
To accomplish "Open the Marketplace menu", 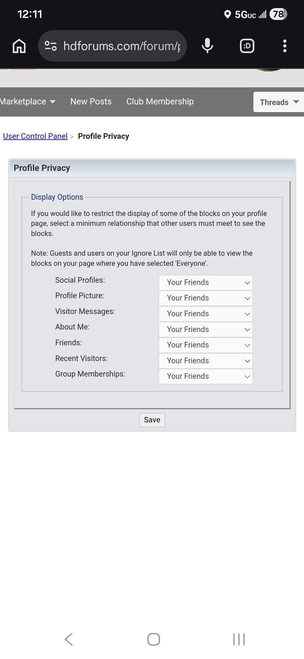I will tap(27, 102).
